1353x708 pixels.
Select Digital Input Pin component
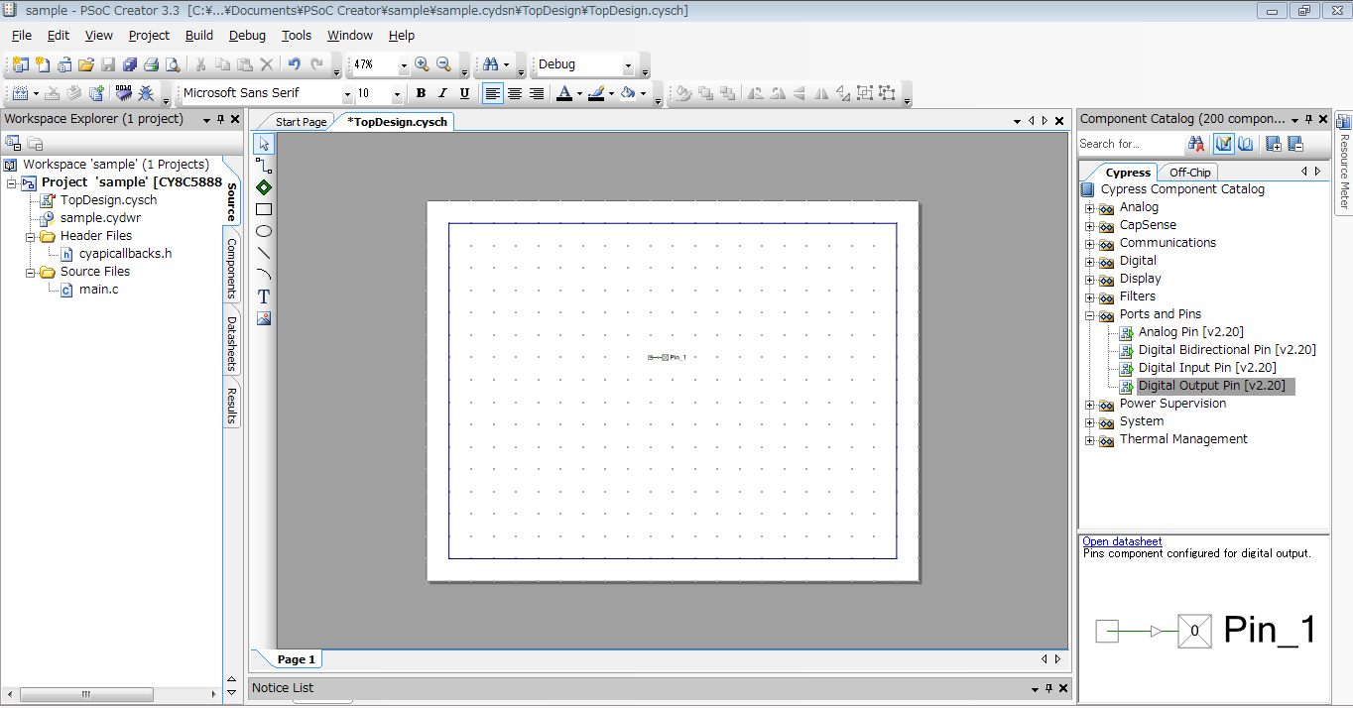click(1207, 368)
